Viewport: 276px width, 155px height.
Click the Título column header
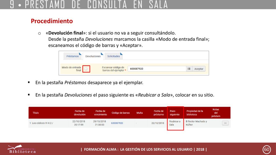(x=36, y=113)
